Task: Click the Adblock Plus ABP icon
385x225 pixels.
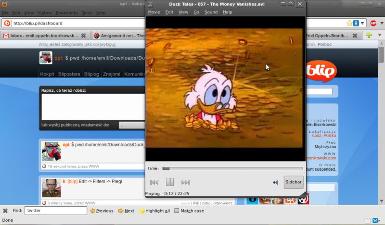Action: coord(373,23)
